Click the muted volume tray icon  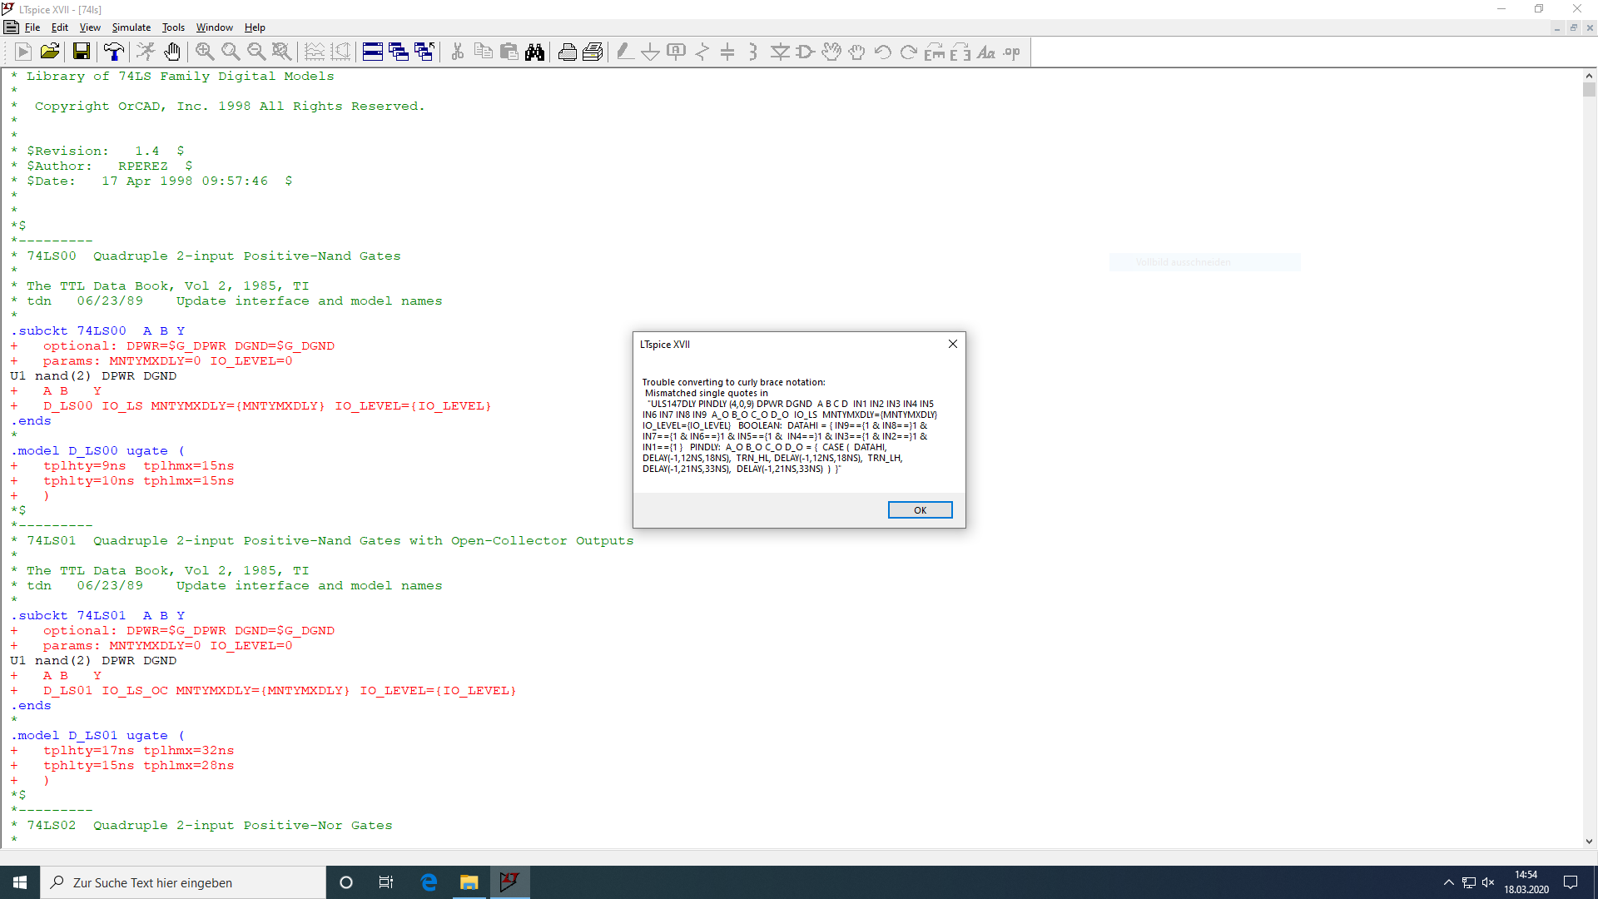point(1488,882)
